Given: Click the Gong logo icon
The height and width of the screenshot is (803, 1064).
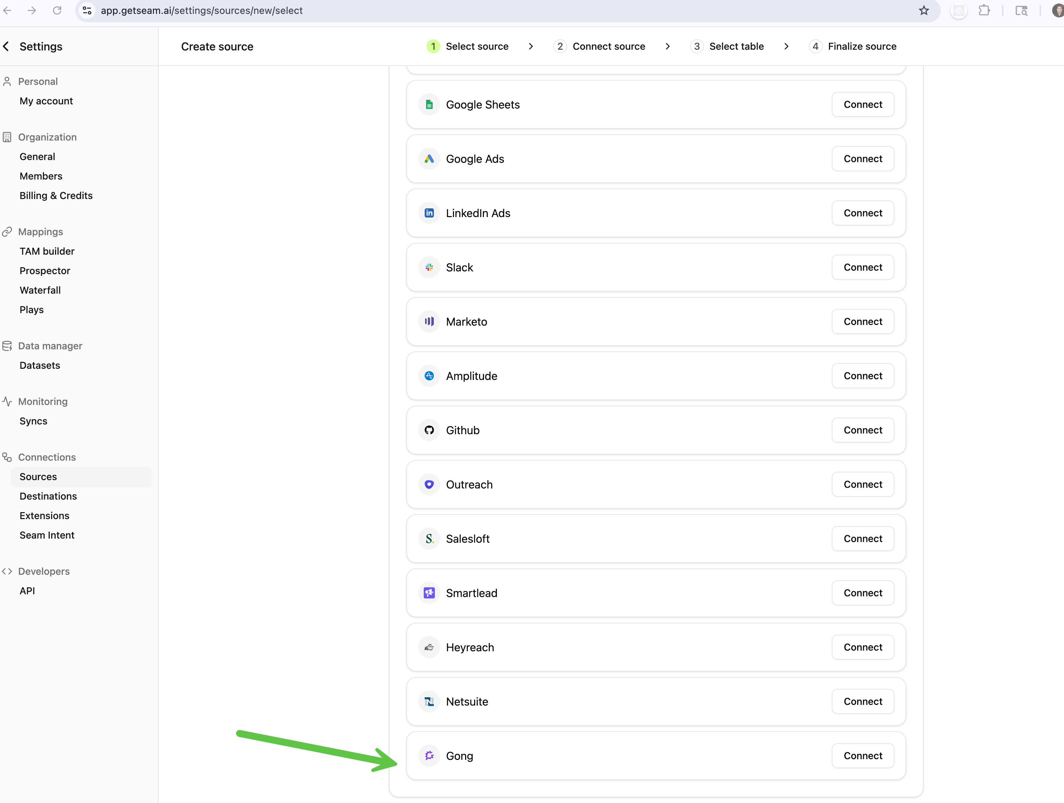Looking at the screenshot, I should pyautogui.click(x=429, y=756).
